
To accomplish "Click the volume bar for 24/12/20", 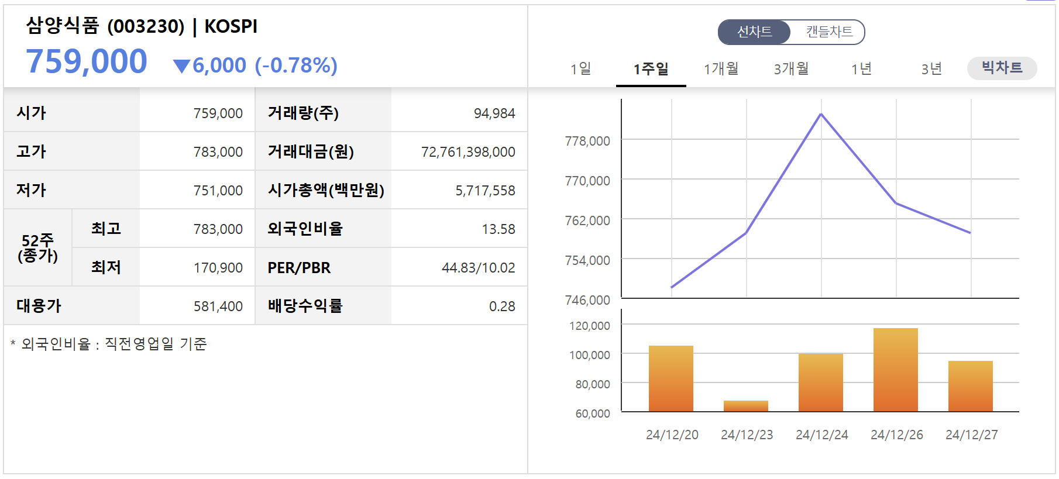I will [x=671, y=378].
